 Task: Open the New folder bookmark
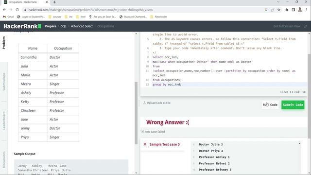(159, 17)
